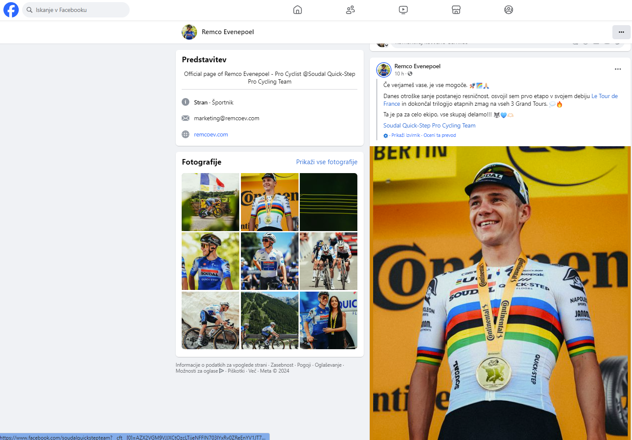Open the Marketplace icon
The width and height of the screenshot is (632, 440).
pyautogui.click(x=456, y=10)
